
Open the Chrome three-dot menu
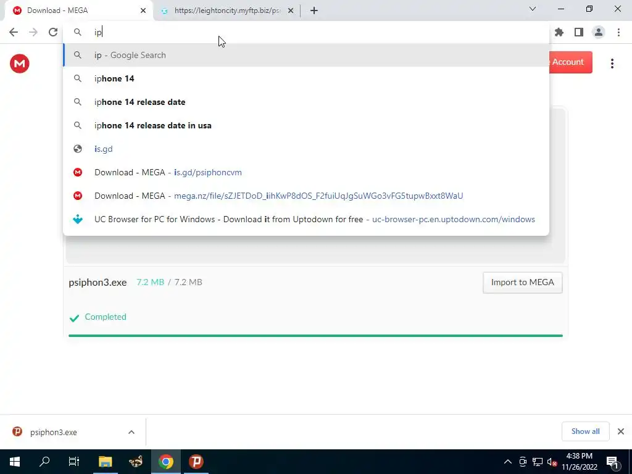coord(618,32)
